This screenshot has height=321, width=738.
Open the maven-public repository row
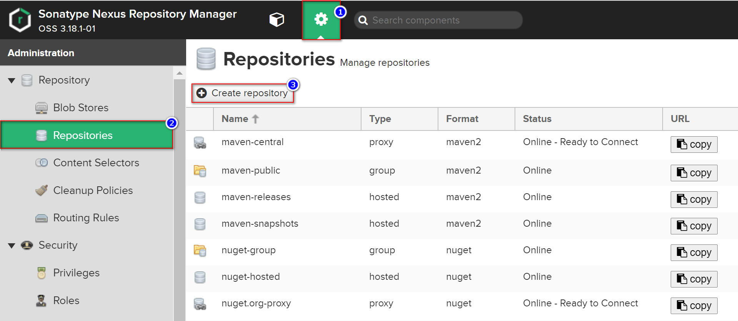coord(462,172)
